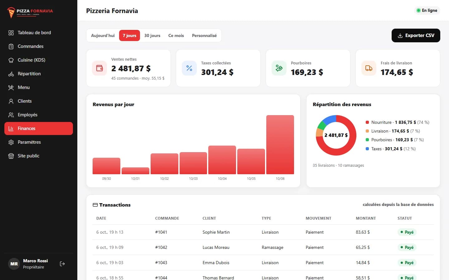Click the orange Livraison legend swatch
449x280 pixels.
tap(367, 131)
